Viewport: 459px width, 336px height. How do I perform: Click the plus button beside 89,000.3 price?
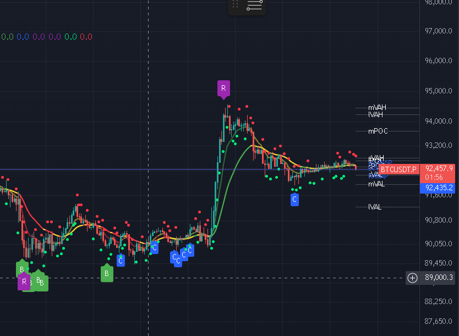point(412,278)
